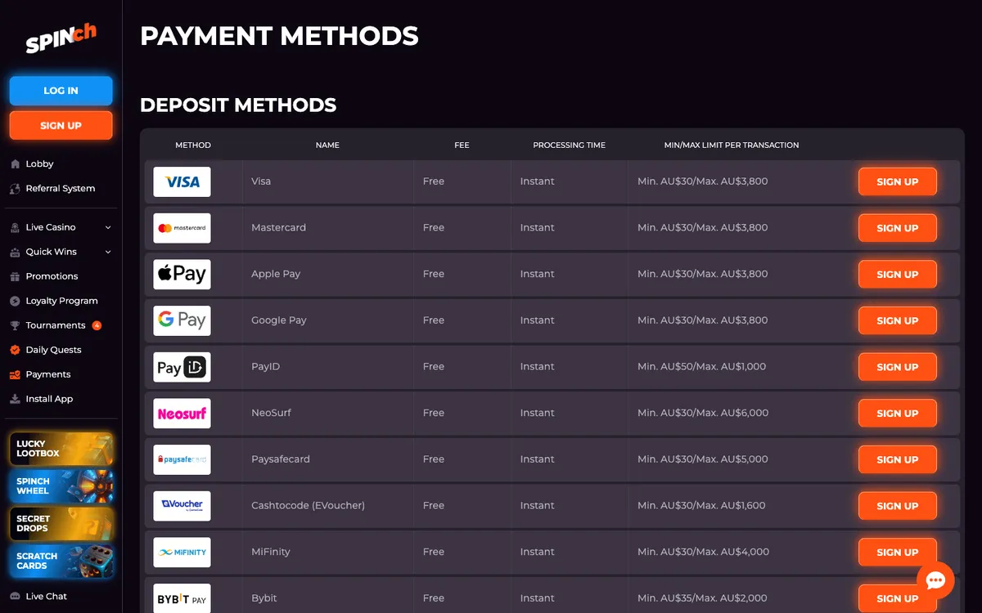
Task: Click the Tournaments notification badge
Action: coord(97,325)
